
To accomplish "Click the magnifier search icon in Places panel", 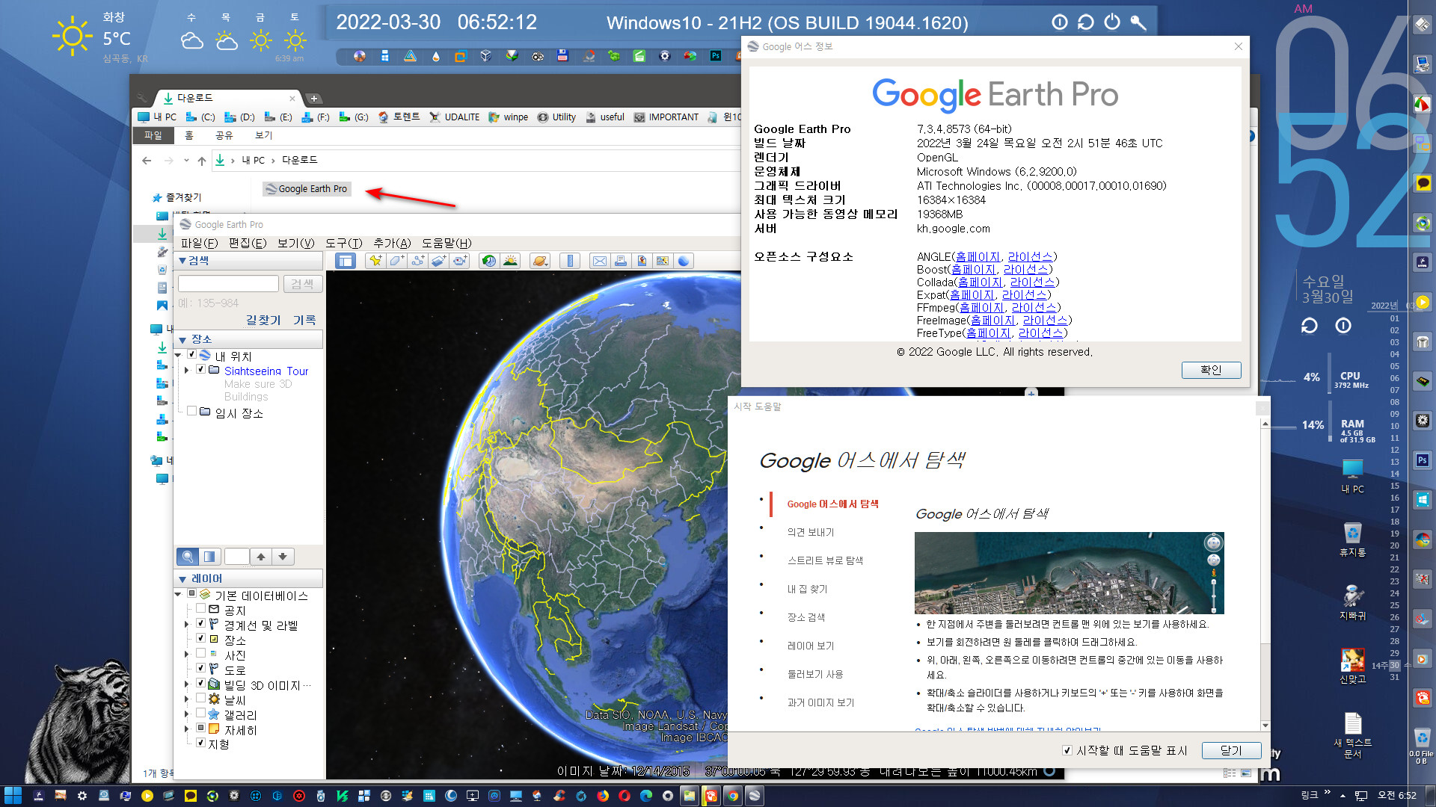I will (188, 556).
